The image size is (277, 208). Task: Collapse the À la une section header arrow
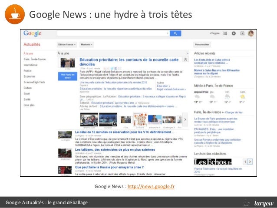(188, 53)
